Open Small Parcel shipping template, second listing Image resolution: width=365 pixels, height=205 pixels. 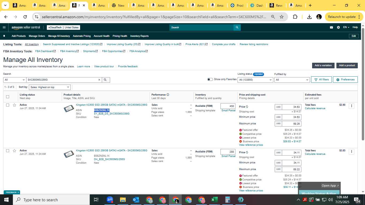click(228, 156)
